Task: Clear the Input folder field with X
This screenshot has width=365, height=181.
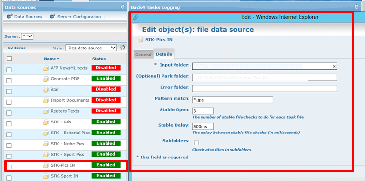Action: click(x=334, y=67)
